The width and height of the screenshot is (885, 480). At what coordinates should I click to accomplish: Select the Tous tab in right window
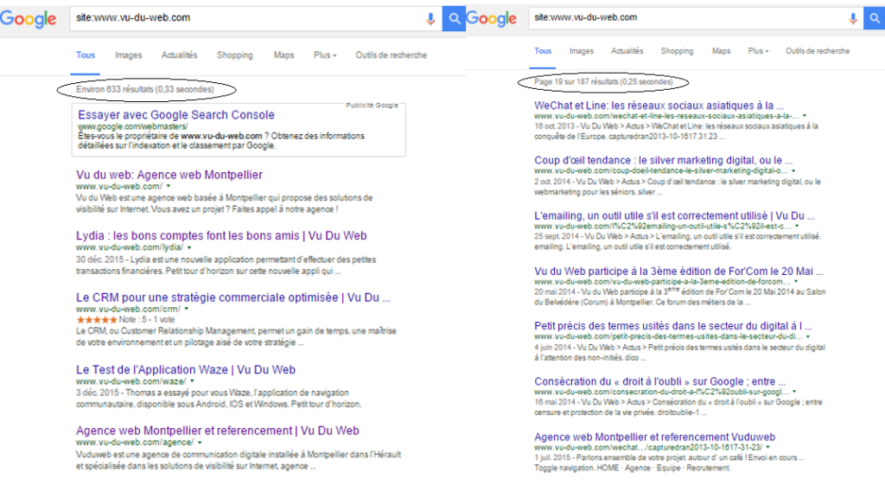[x=543, y=51]
